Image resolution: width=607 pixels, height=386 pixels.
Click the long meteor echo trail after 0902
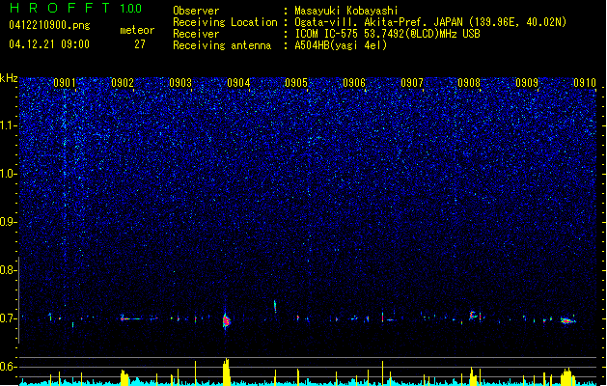(131, 318)
